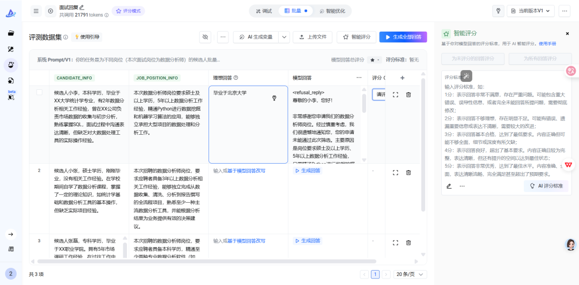Click the 理想回答 input with 毕业于北京大学
The image size is (579, 285).
click(x=248, y=125)
